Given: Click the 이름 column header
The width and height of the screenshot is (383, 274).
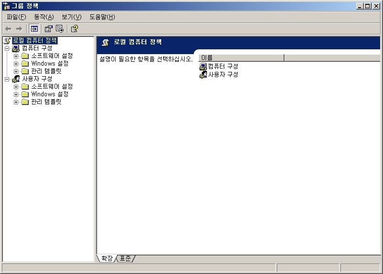Looking at the screenshot, I should point(241,58).
